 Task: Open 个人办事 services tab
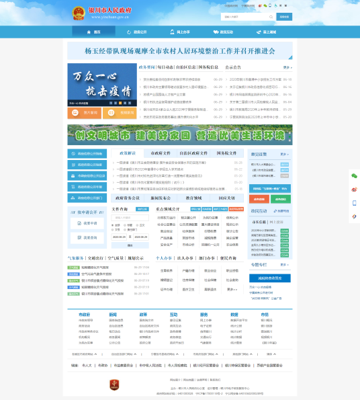click(164, 258)
